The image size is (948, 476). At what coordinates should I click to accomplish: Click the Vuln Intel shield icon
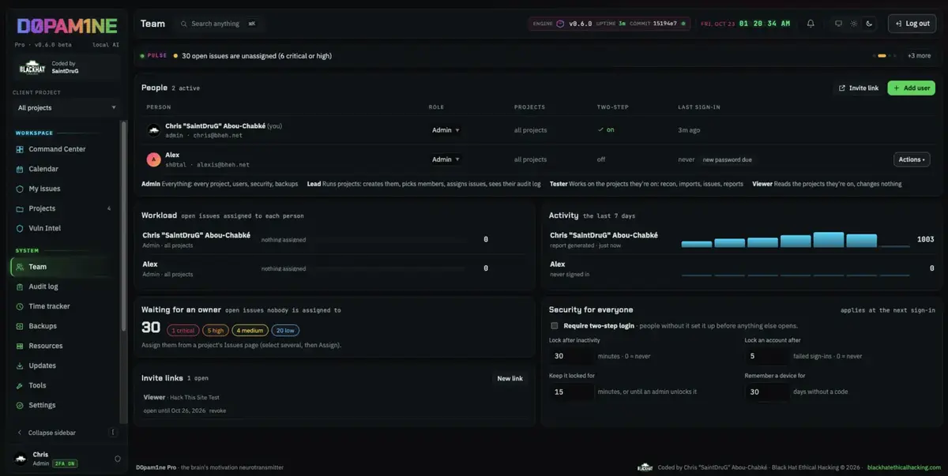click(21, 228)
